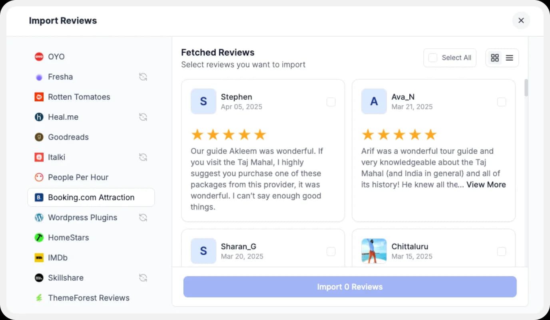The width and height of the screenshot is (550, 320).
Task: Click the refresh icon next to Fresha
Action: 143,77
